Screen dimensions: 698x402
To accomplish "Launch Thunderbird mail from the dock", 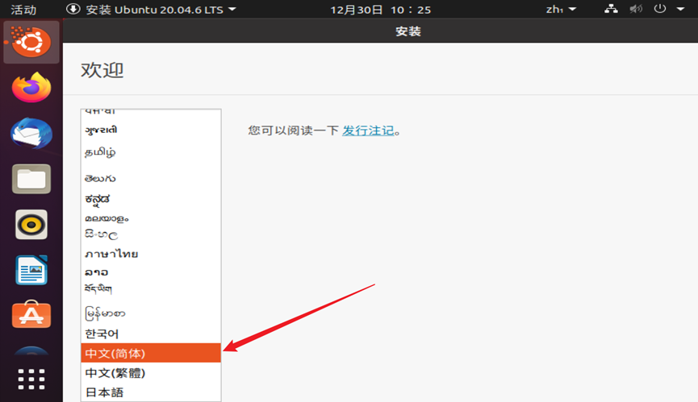I will [31, 133].
